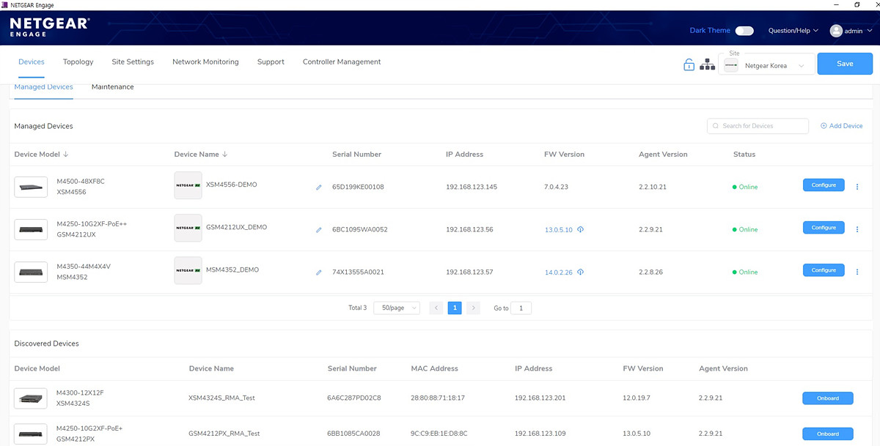Screen dimensions: 880x446
Task: Click MAC address 28:80:88:71:18:17
Action: 438,398
